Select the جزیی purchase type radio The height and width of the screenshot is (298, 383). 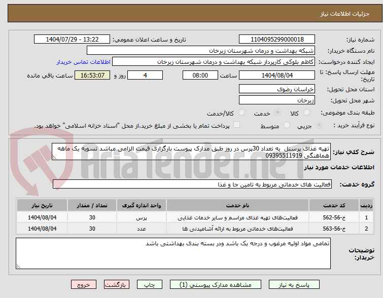coord(319,125)
